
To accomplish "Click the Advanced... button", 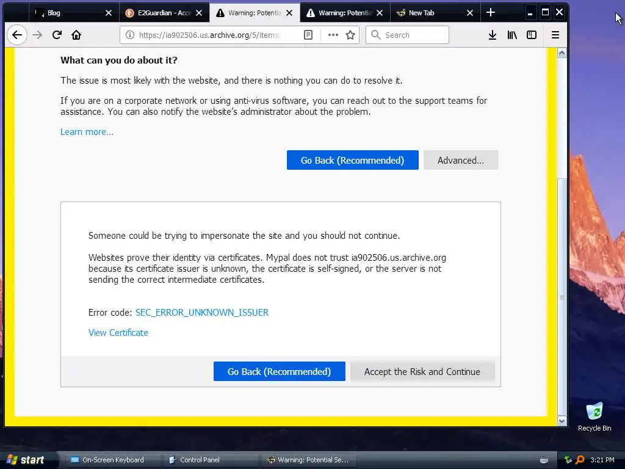I will (x=461, y=160).
